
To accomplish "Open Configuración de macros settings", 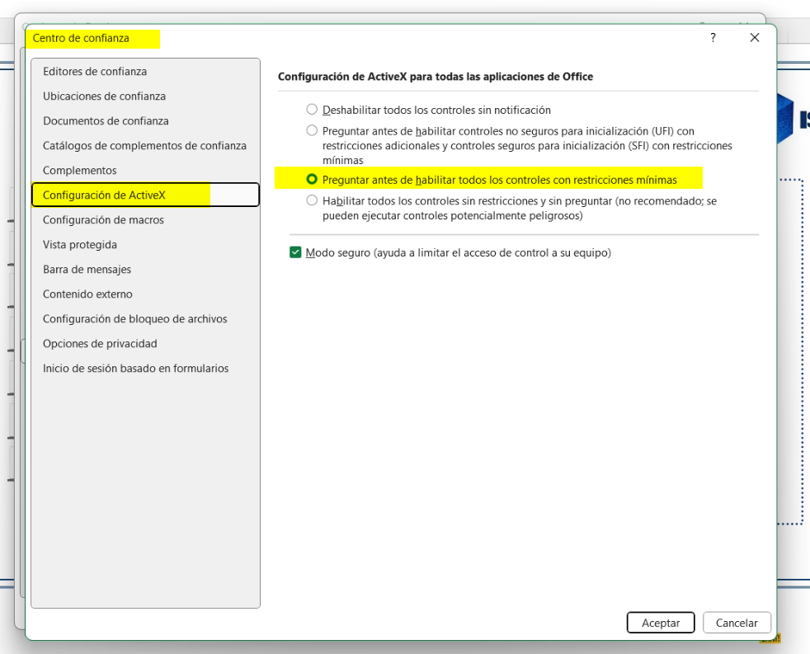I will (x=145, y=220).
